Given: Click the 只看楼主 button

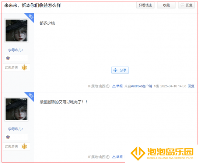Looking at the screenshot, I should tap(145, 5).
